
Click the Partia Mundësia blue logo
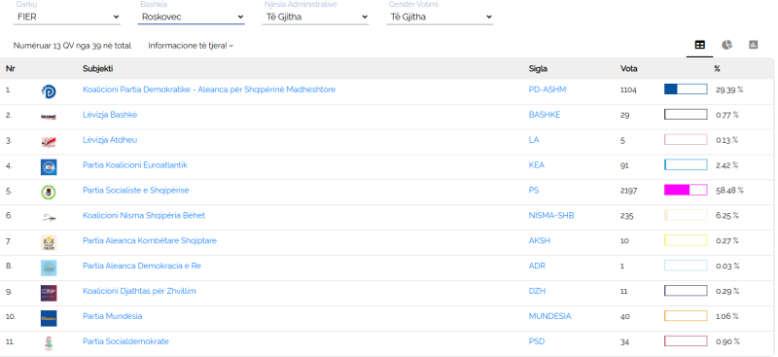[x=49, y=318]
